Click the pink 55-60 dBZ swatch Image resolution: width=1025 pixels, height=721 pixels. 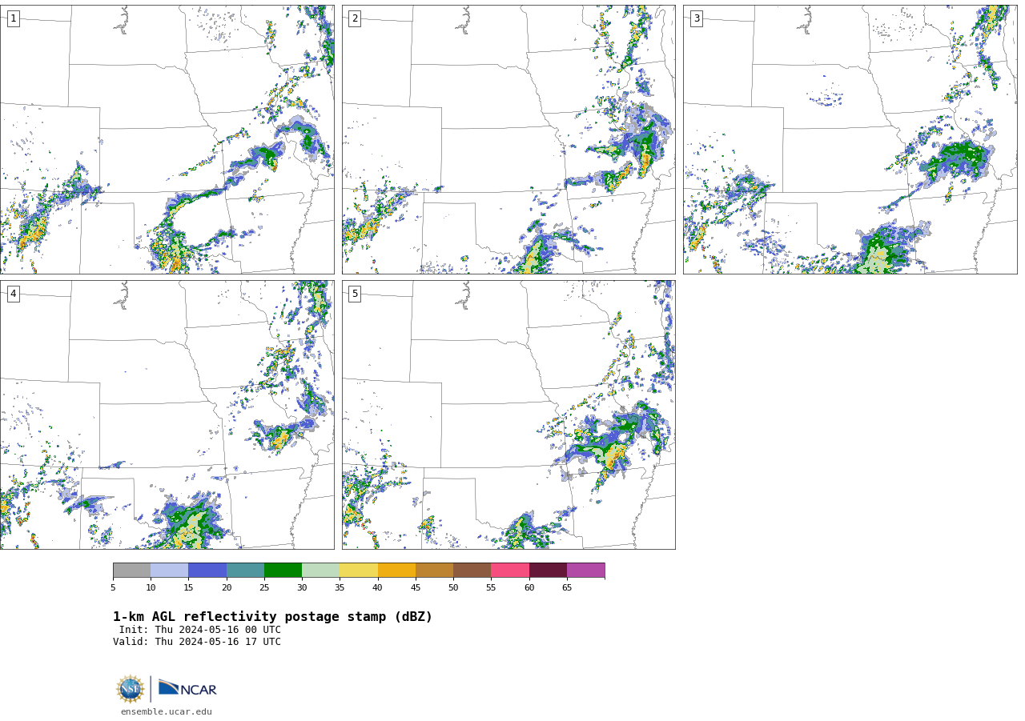click(510, 570)
